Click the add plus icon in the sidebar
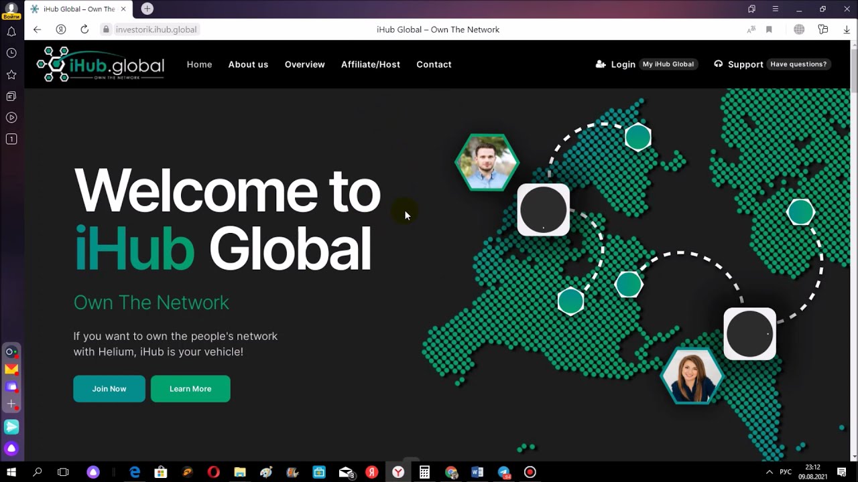 11,404
